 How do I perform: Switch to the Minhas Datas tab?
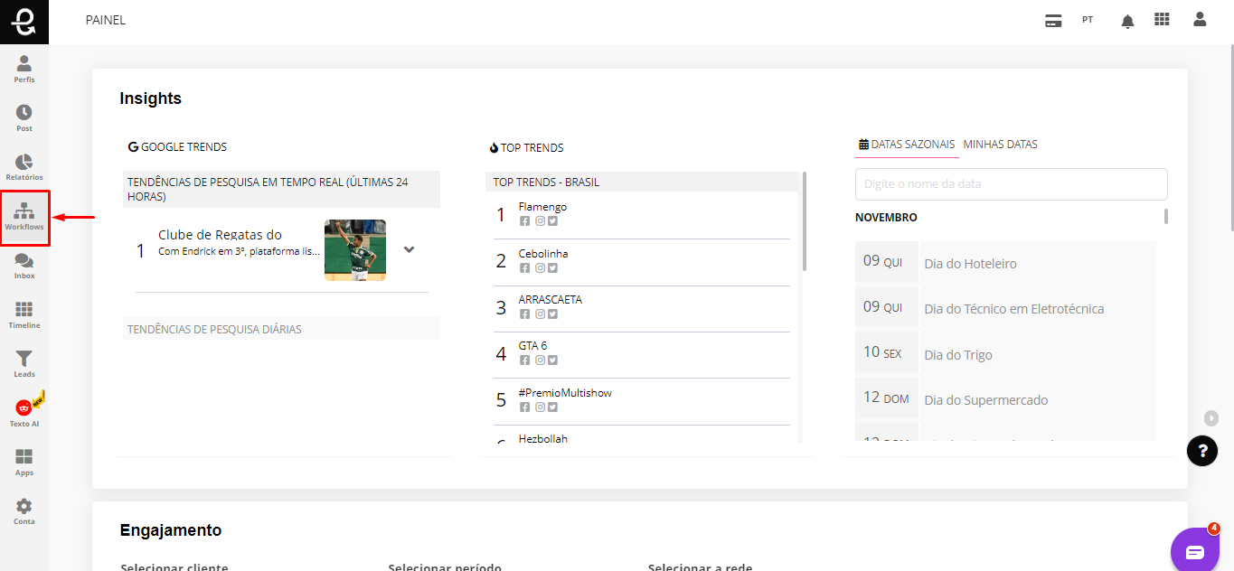click(x=1000, y=145)
